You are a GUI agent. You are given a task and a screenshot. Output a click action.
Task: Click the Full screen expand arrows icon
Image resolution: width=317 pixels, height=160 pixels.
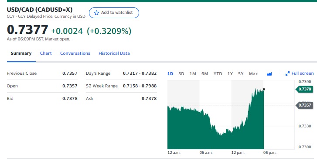coord(287,73)
